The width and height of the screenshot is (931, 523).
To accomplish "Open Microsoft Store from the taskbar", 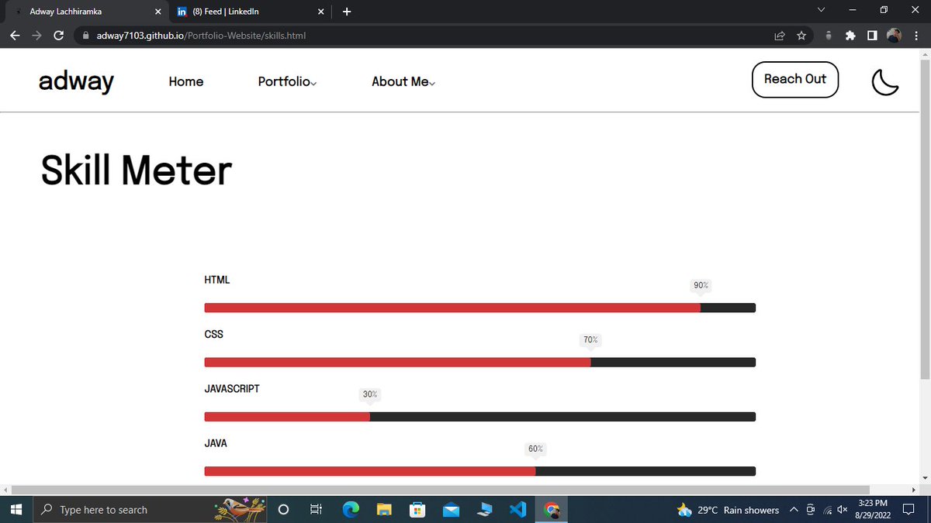I will [x=417, y=510].
